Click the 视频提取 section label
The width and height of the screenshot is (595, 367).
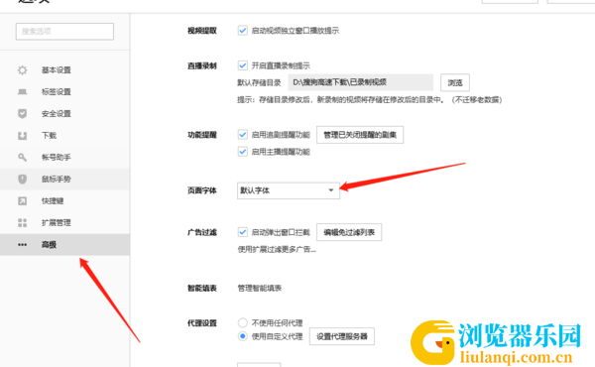pyautogui.click(x=202, y=31)
